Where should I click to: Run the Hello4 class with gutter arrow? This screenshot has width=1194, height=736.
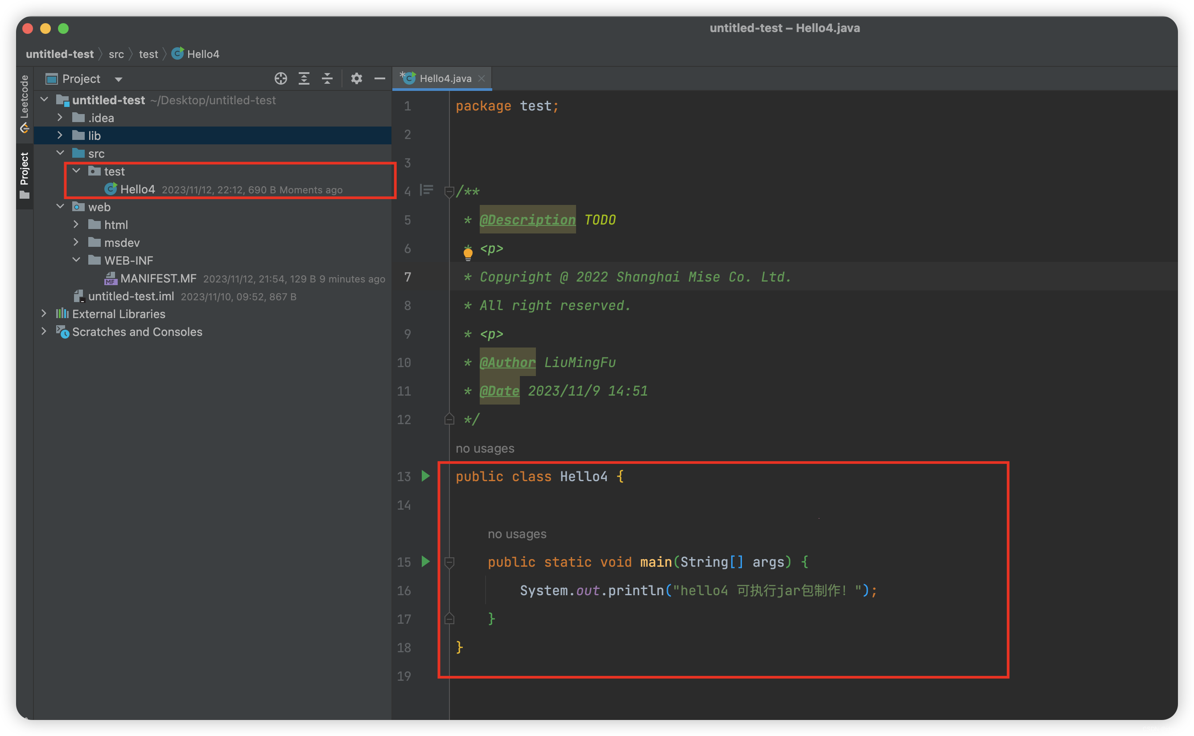(426, 476)
